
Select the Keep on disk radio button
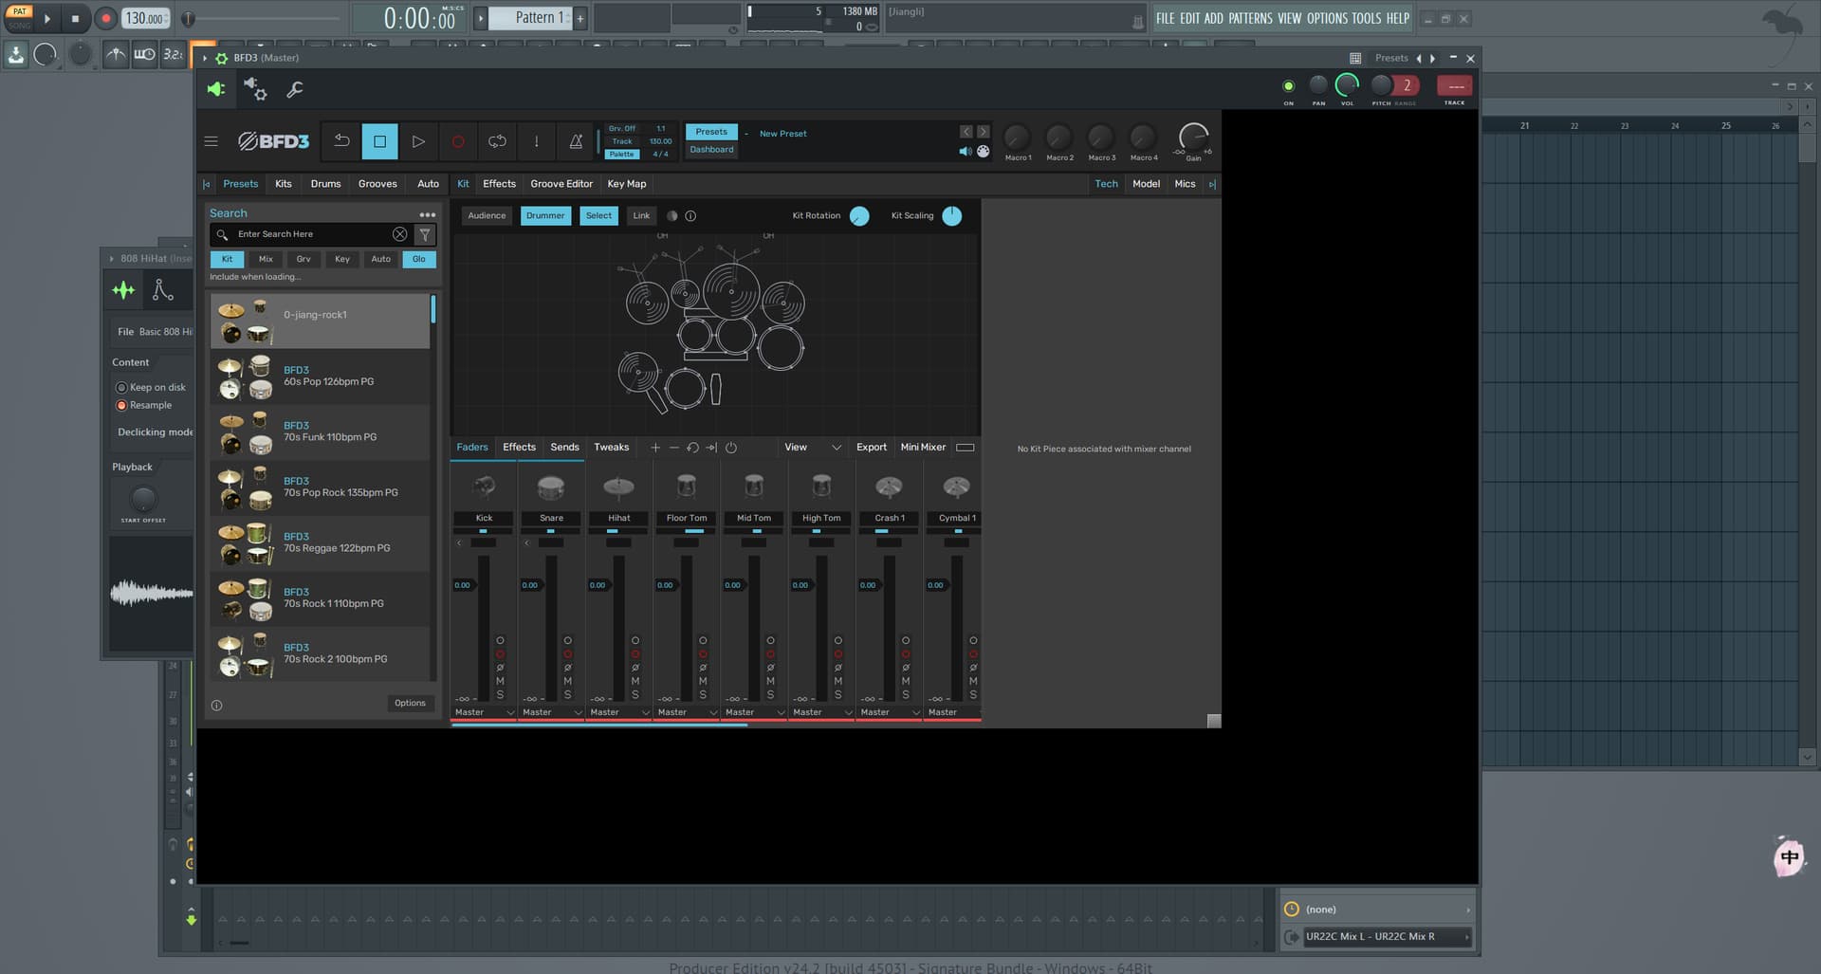[121, 387]
